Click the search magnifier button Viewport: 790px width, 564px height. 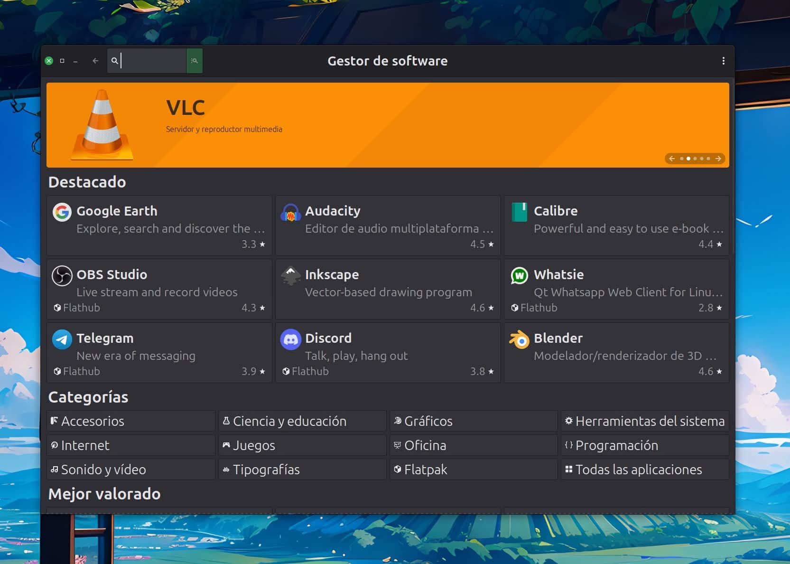point(195,61)
